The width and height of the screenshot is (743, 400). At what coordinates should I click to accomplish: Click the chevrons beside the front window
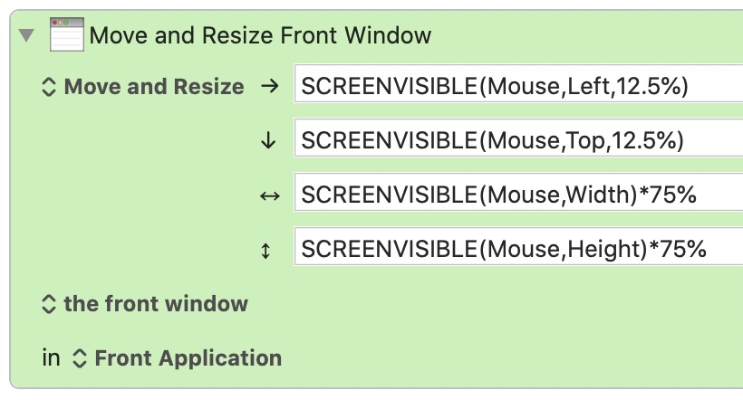[x=49, y=304]
